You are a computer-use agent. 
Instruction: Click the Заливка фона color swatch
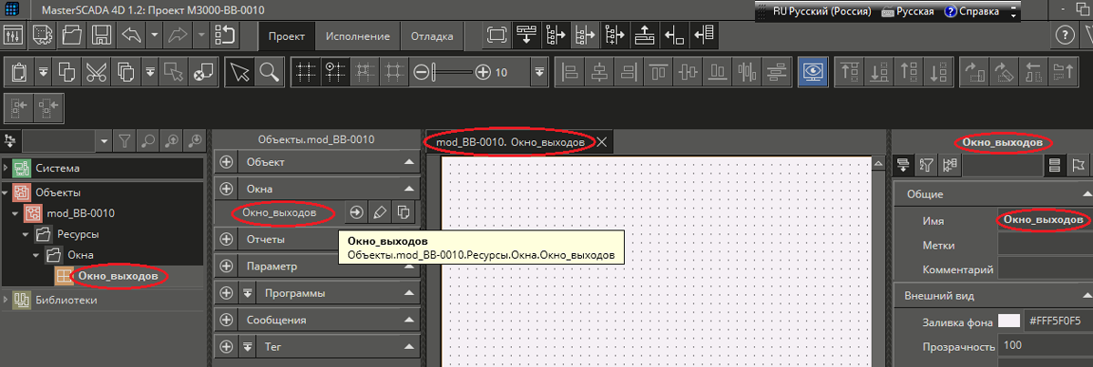tap(1008, 321)
